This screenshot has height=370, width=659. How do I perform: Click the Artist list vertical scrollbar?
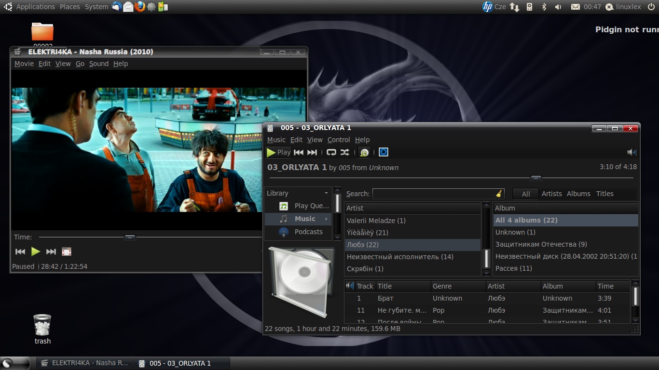coord(486,240)
